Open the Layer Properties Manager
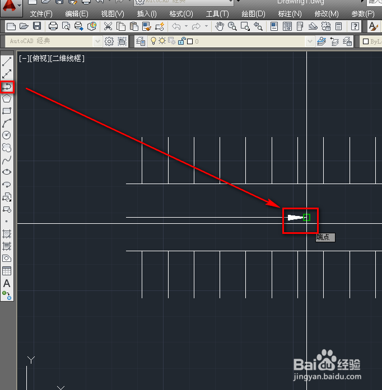The height and width of the screenshot is (390, 382). click(141, 41)
